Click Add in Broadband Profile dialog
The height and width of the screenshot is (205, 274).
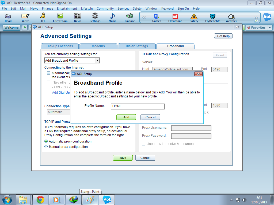point(126,117)
